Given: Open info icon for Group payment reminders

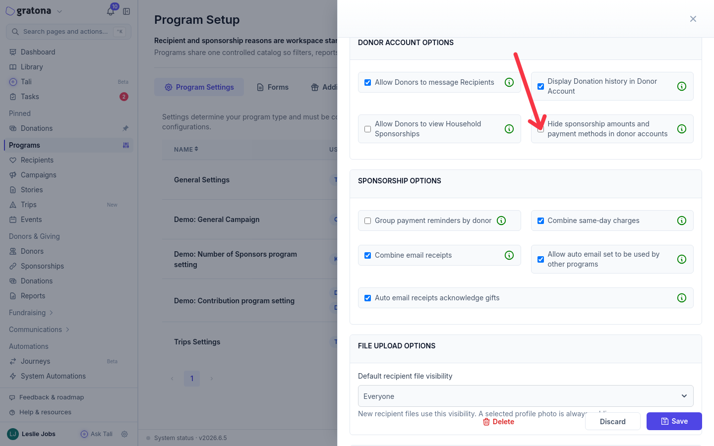Looking at the screenshot, I should point(501,221).
